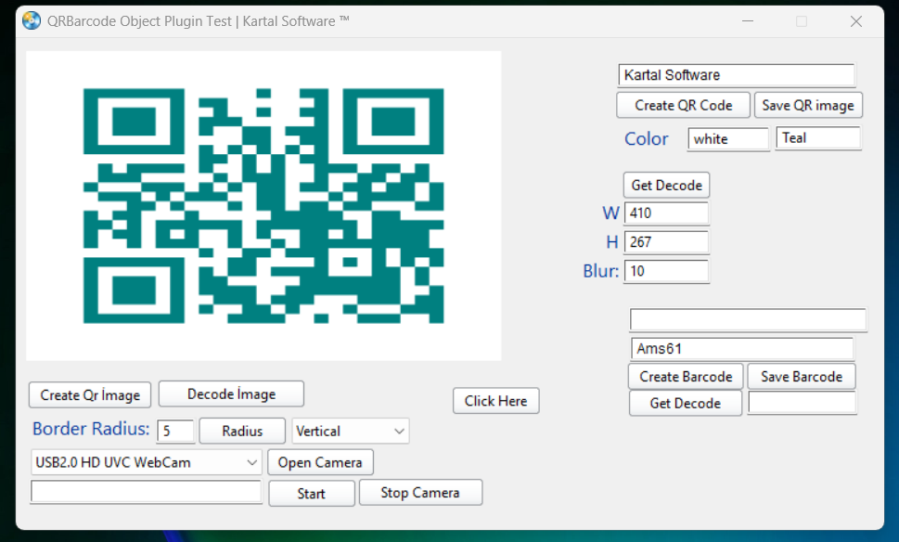
Task: Click the Stop Camera button
Action: 420,493
